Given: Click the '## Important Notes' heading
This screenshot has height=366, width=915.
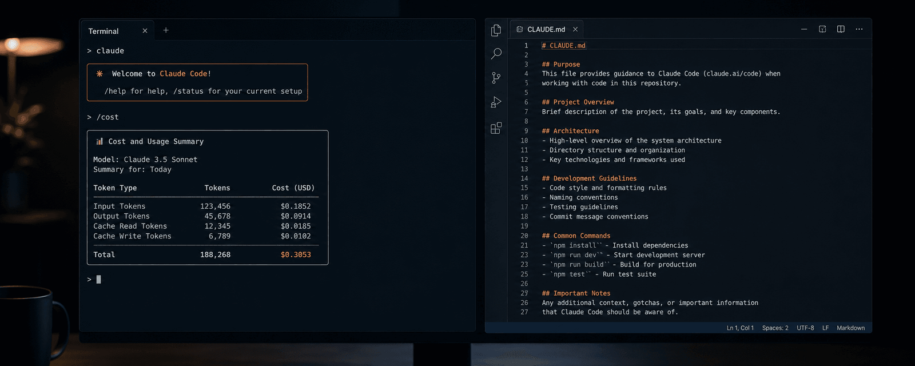Looking at the screenshot, I should click(x=576, y=293).
